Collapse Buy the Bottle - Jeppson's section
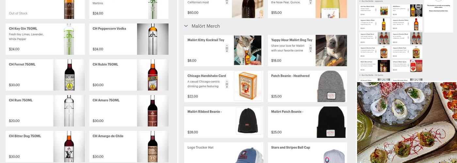Image resolution: width=457 pixels, height=163 pixels. 360,1
